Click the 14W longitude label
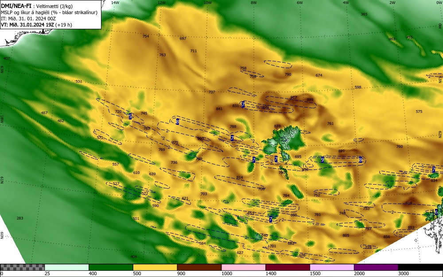The image size is (443, 277). 115,3
